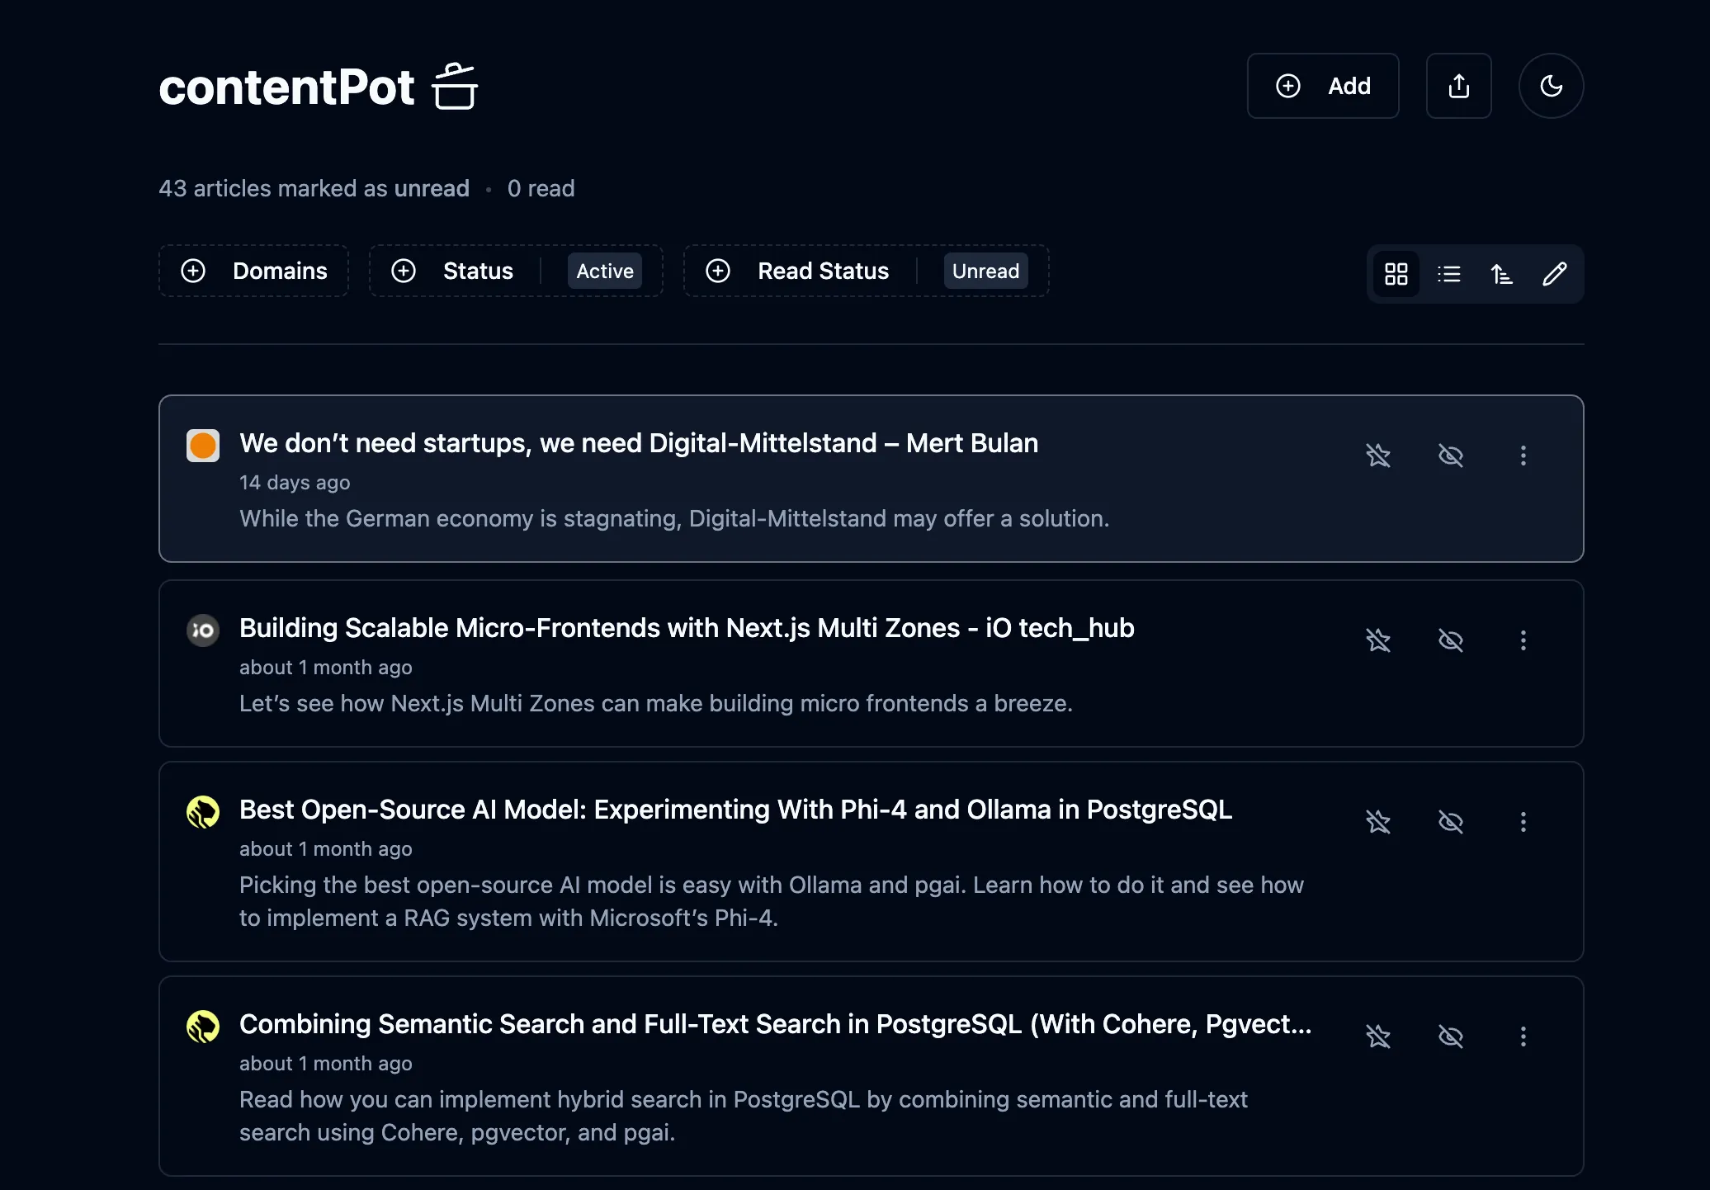Click the Add button
This screenshot has width=1710, height=1190.
click(1322, 85)
